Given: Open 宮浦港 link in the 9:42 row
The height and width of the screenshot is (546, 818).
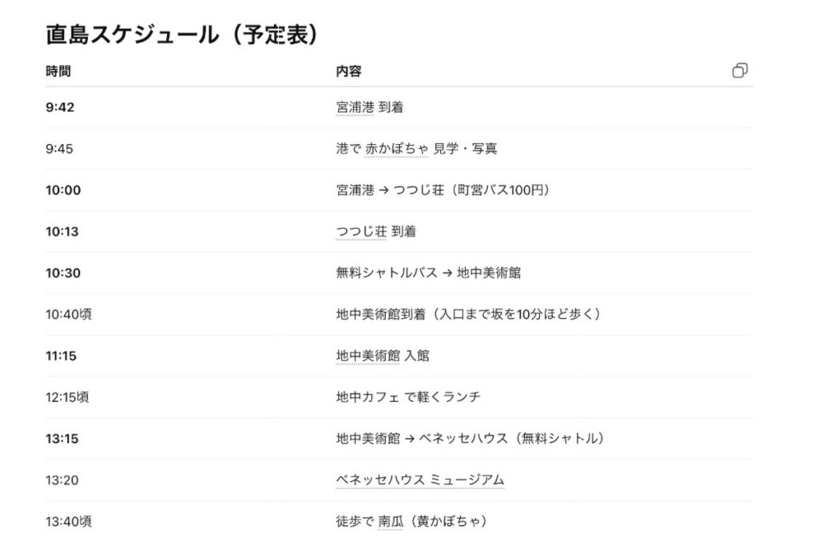Looking at the screenshot, I should tap(355, 107).
